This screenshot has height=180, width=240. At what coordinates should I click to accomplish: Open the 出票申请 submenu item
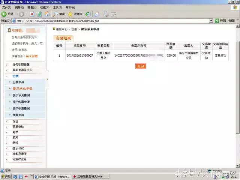pos(18,82)
